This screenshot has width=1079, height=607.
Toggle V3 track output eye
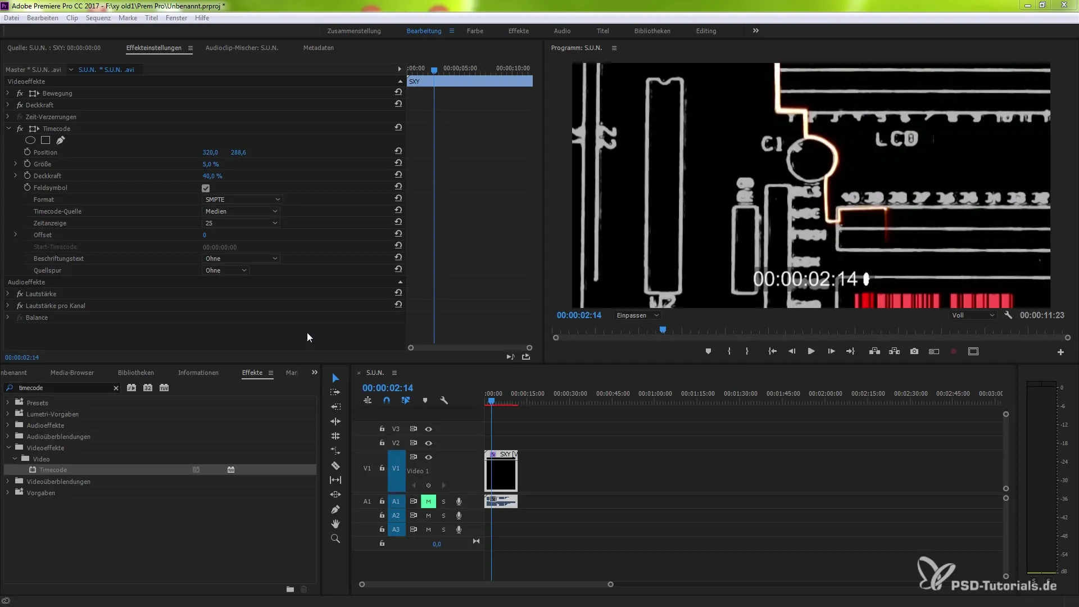[429, 429]
